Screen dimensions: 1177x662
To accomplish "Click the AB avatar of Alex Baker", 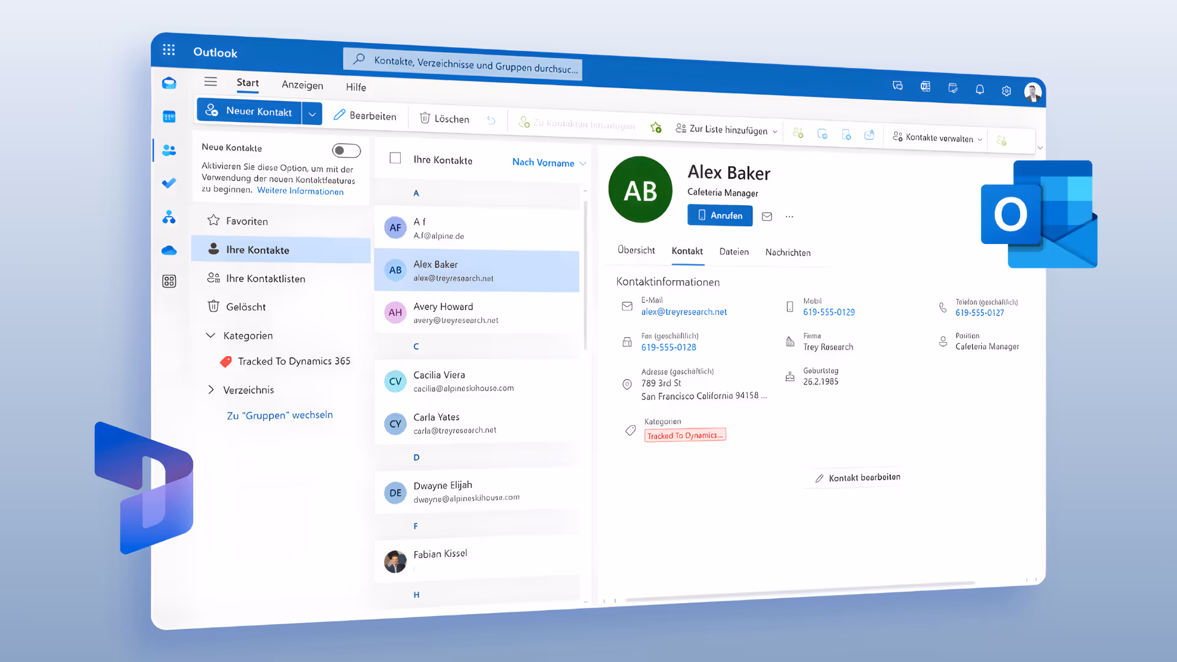I will click(x=640, y=190).
